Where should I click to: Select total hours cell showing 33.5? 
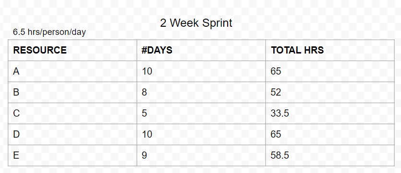(x=330, y=113)
